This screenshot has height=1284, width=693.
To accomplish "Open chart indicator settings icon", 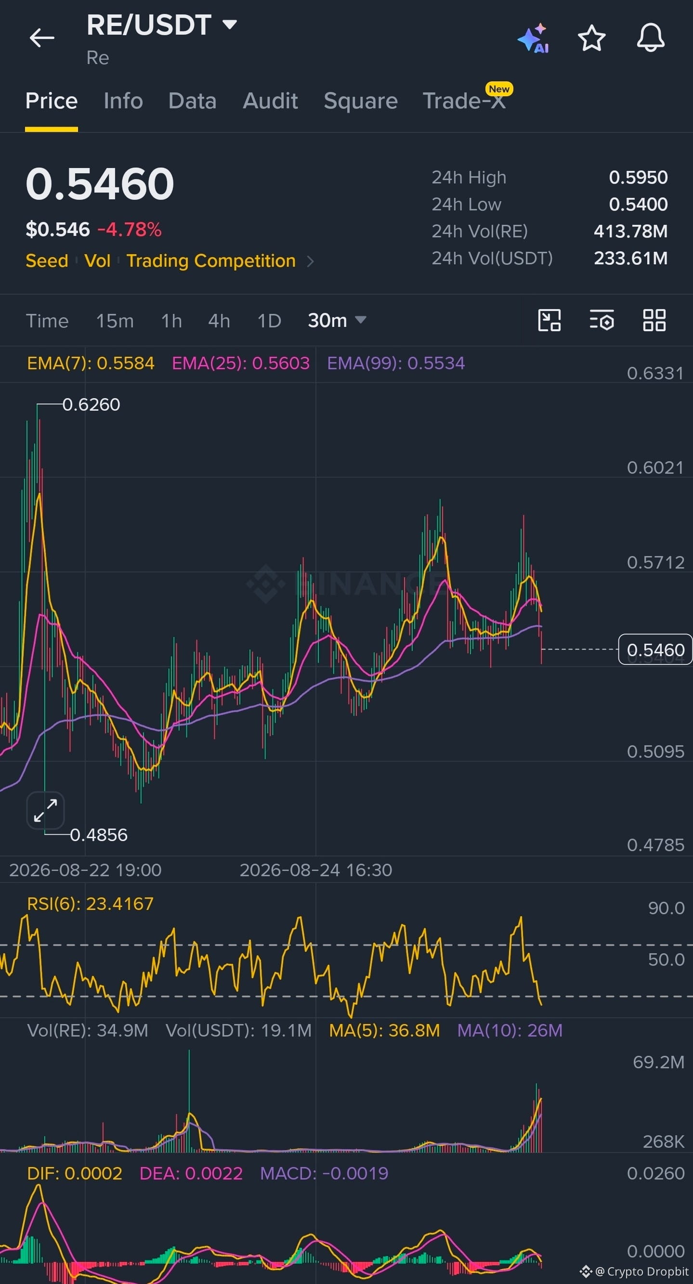I will (602, 320).
